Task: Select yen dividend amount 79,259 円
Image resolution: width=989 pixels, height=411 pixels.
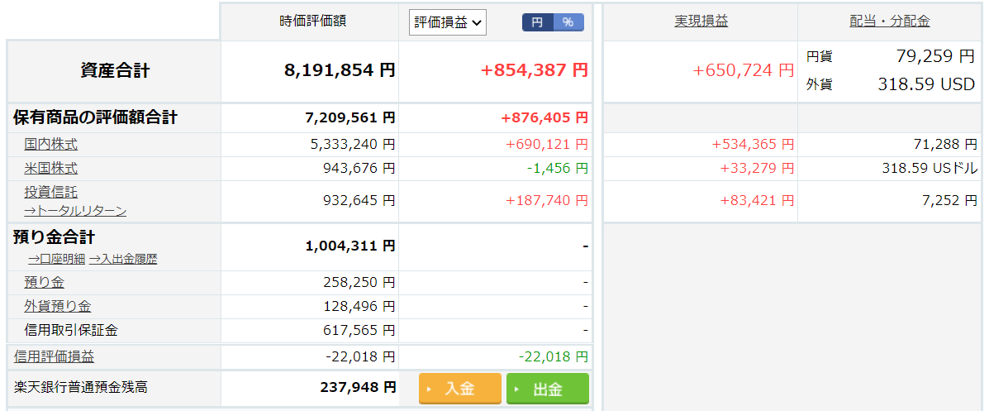Action: (x=935, y=56)
